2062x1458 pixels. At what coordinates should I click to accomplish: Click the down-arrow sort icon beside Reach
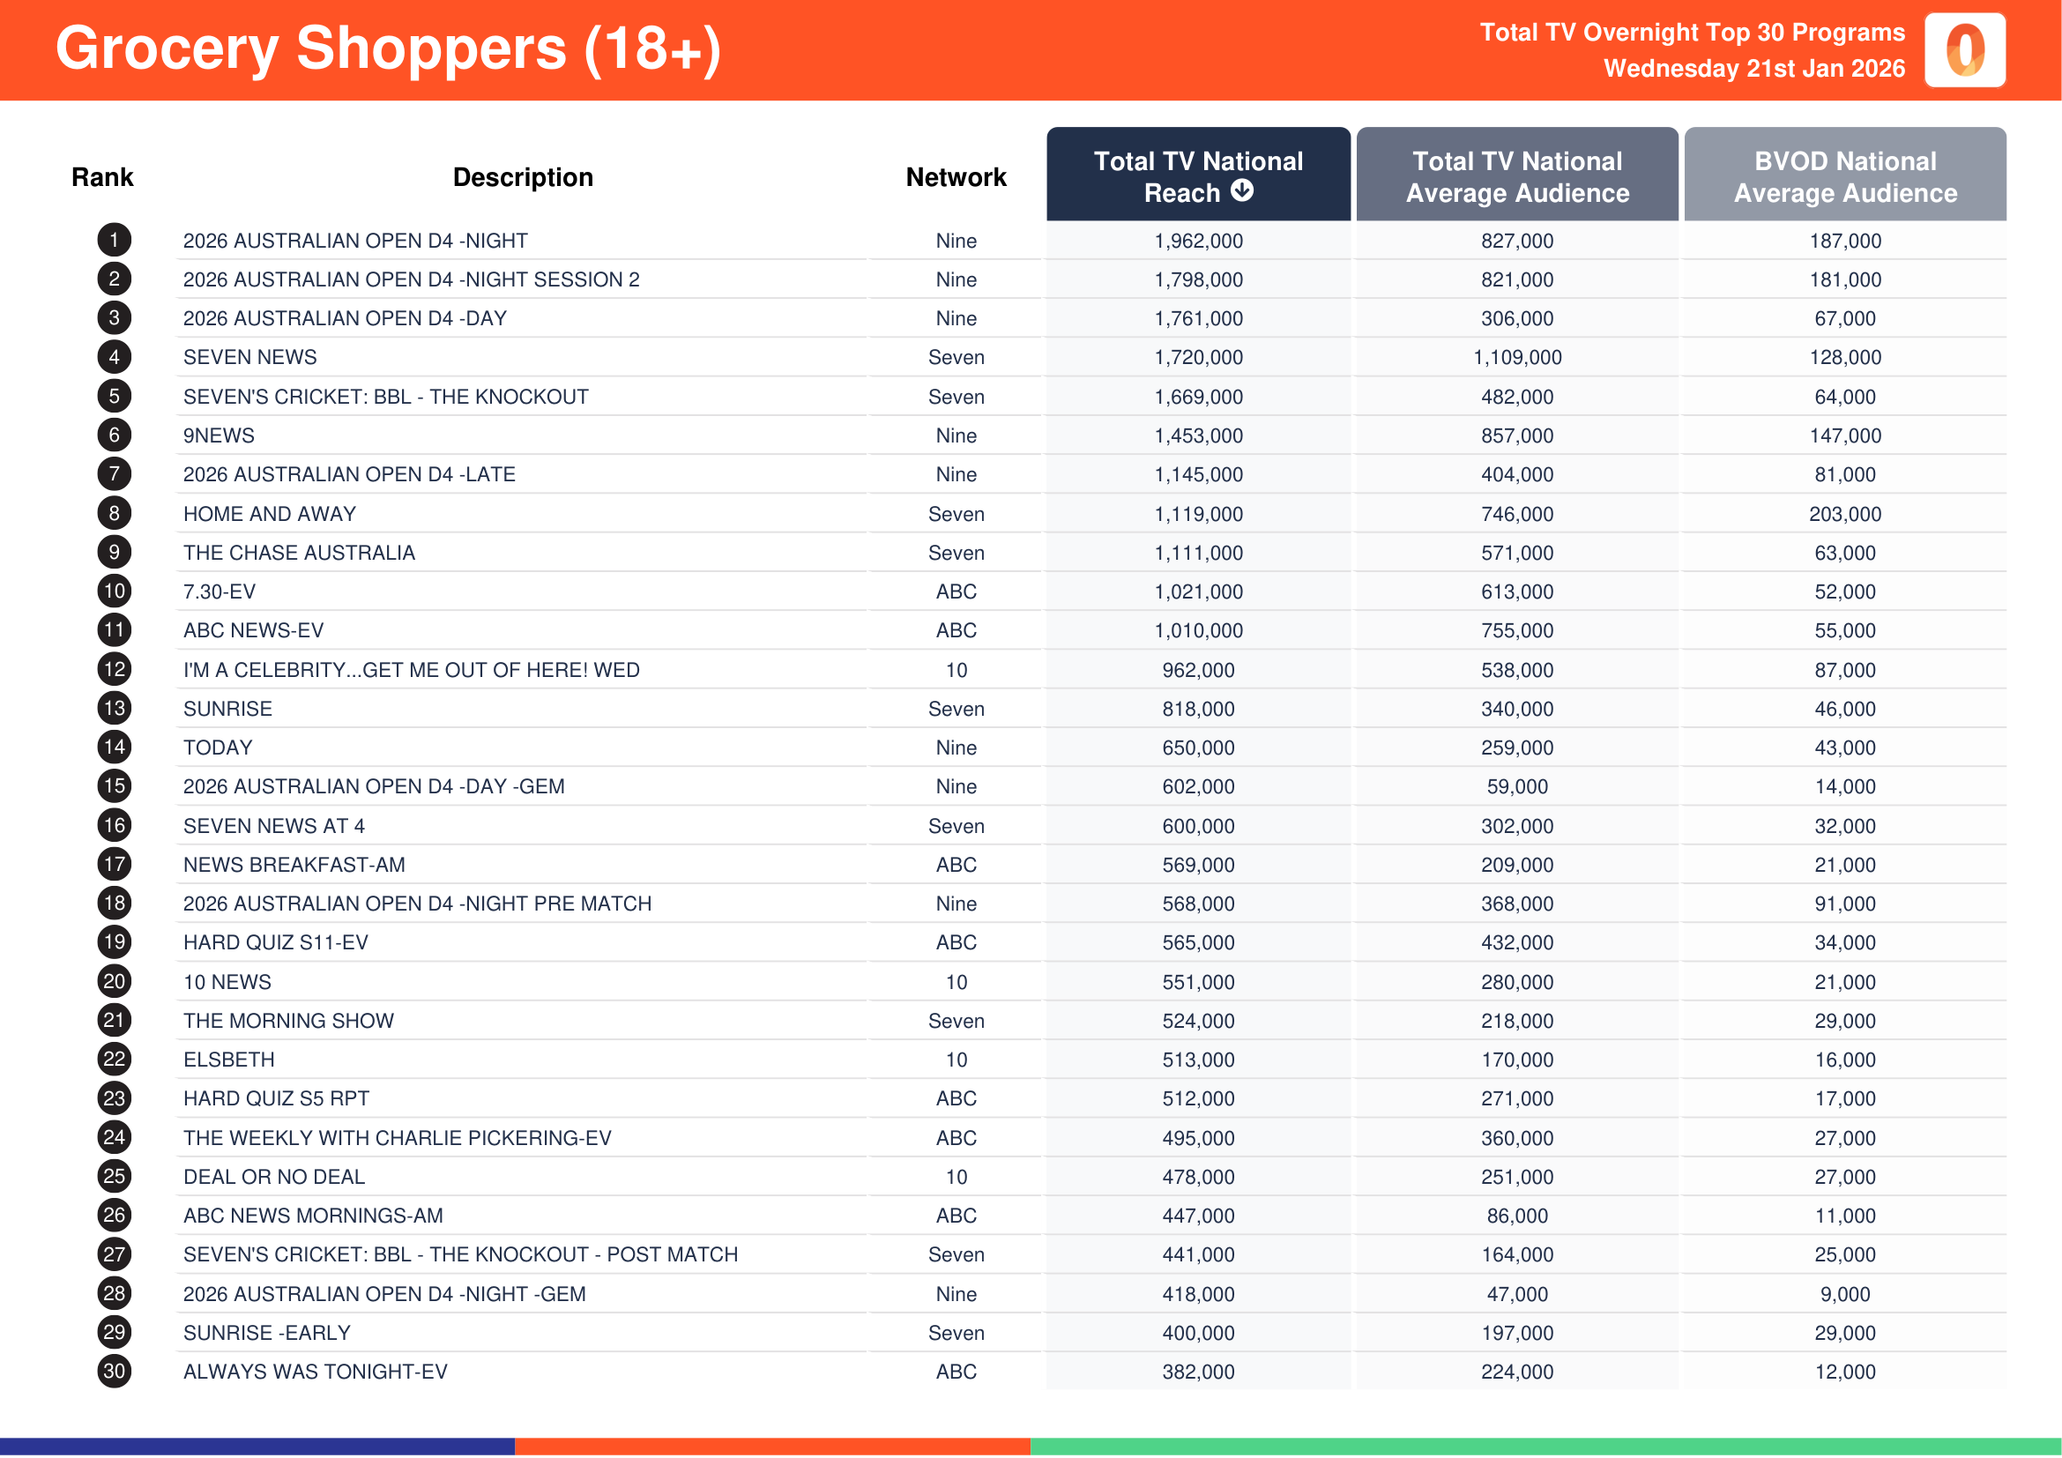coord(1241,191)
